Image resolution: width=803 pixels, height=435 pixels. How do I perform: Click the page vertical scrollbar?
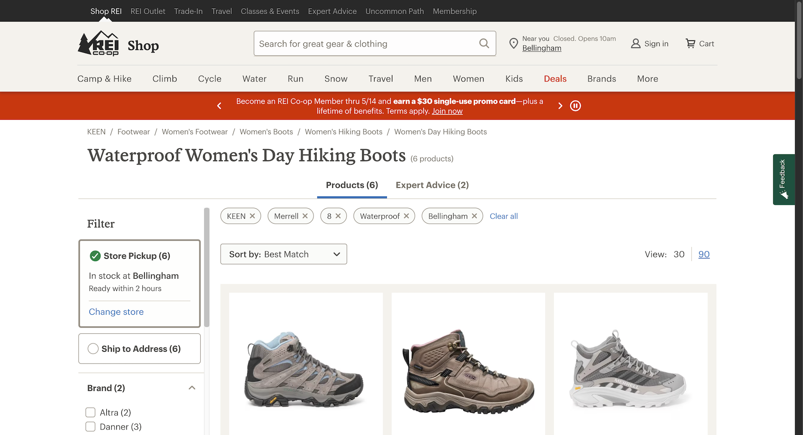pos(799,41)
